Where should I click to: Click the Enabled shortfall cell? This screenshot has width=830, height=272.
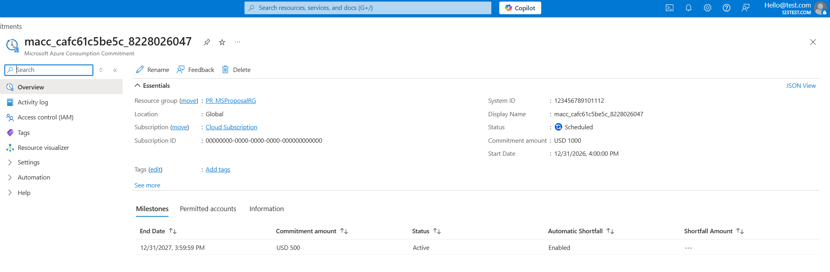559,248
